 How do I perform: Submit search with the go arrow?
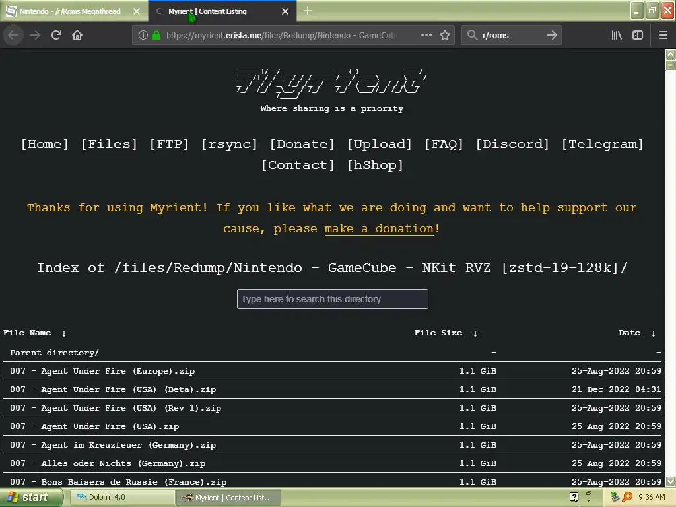(x=552, y=35)
